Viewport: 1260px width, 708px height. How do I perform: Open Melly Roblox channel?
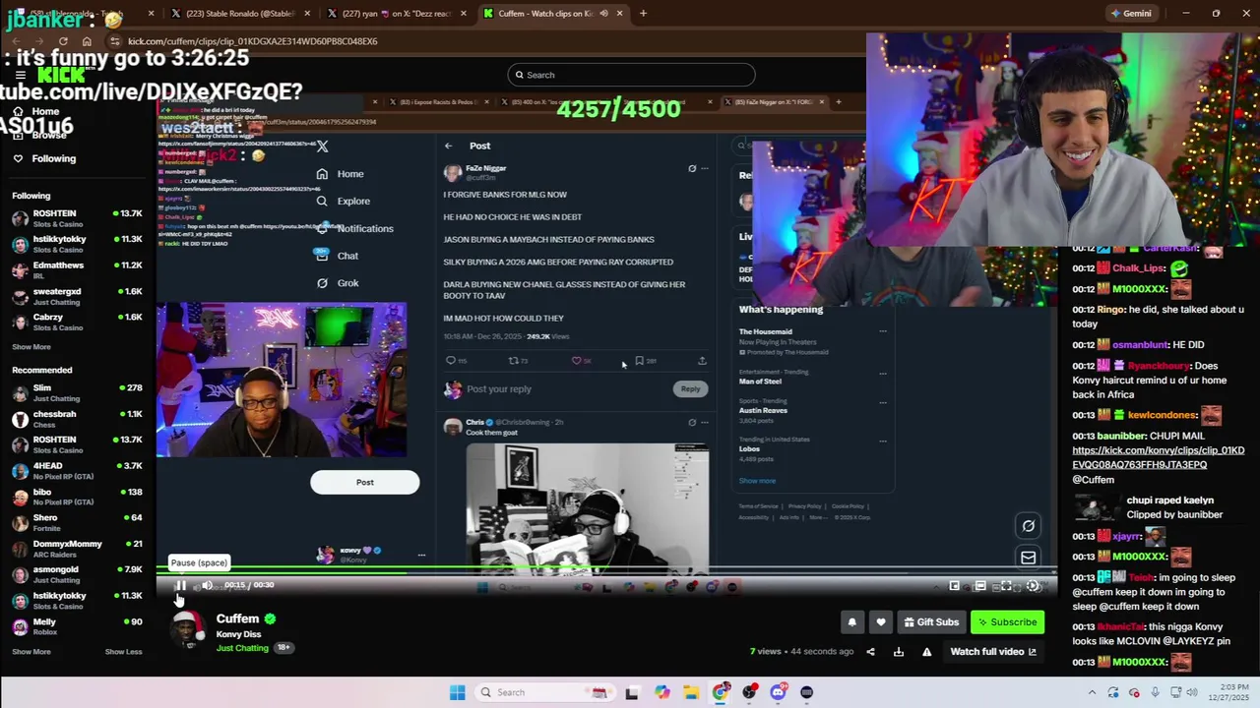[x=78, y=626]
